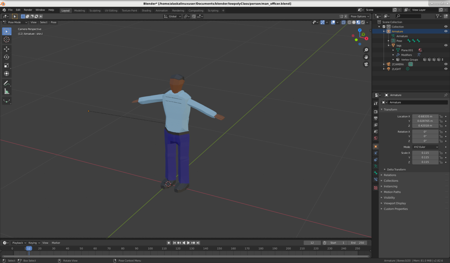Open the Object Data armature properties tab
450x263 pixels.
(376, 166)
